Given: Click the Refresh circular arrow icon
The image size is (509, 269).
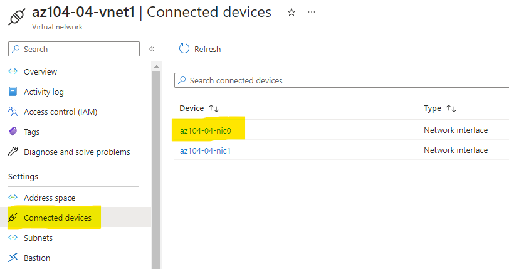Looking at the screenshot, I should tap(184, 48).
